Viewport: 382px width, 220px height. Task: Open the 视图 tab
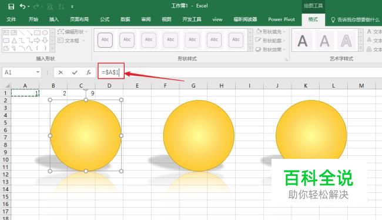[166, 19]
